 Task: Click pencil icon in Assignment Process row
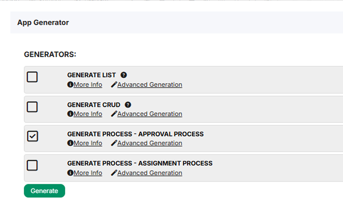pyautogui.click(x=114, y=173)
